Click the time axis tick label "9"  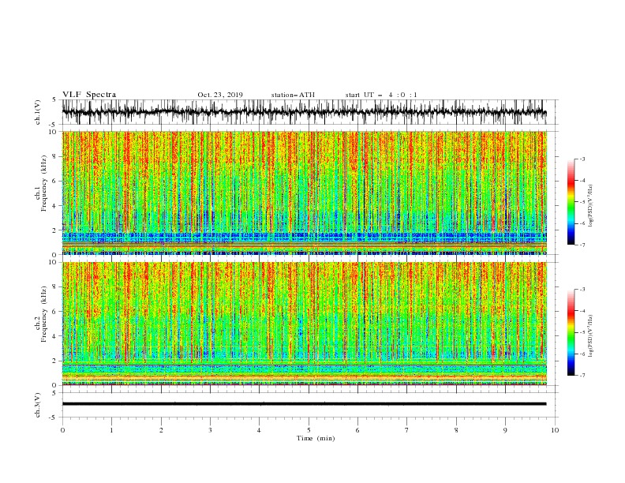pyautogui.click(x=505, y=430)
